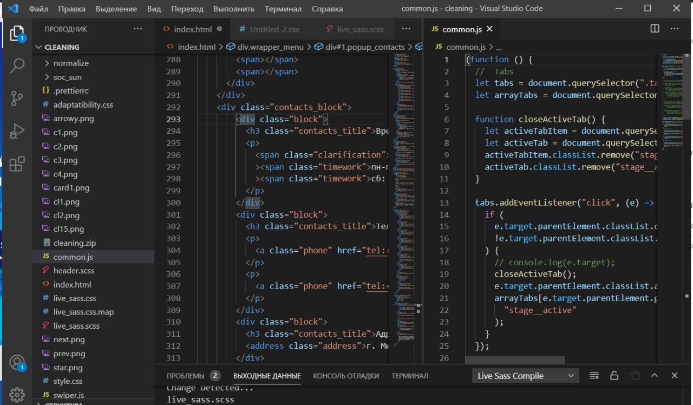Open prev.png in the explorer
This screenshot has width=693, height=405.
[x=93, y=353]
